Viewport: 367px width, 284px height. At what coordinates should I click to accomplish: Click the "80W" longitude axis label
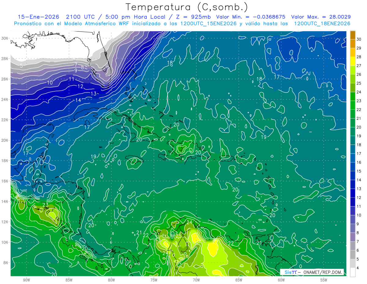point(111,280)
